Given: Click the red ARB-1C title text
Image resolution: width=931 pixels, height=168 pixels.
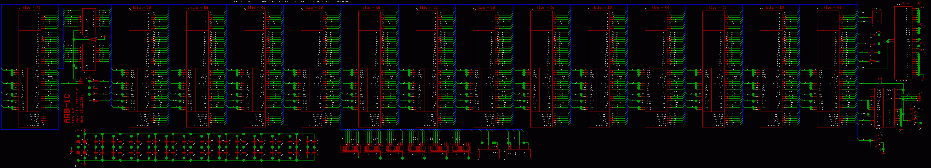Looking at the screenshot, I should 67,108.
